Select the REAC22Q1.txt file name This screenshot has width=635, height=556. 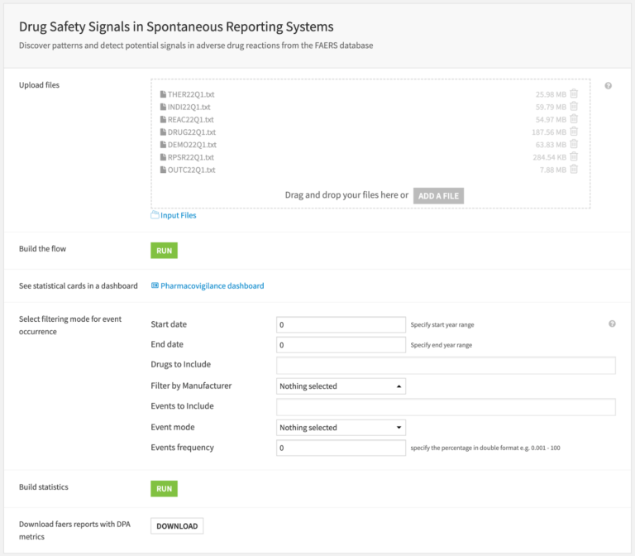(191, 119)
